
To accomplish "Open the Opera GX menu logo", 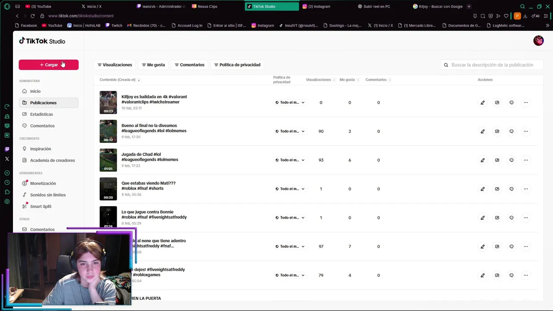I will pos(7,6).
